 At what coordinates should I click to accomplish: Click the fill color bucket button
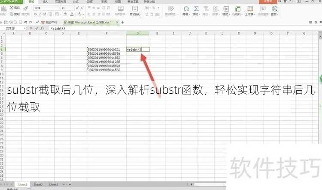pos(65,14)
